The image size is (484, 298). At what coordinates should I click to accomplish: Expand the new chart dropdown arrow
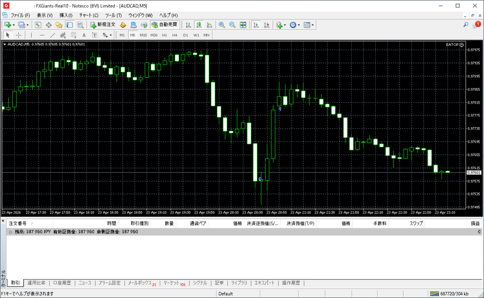14,25
